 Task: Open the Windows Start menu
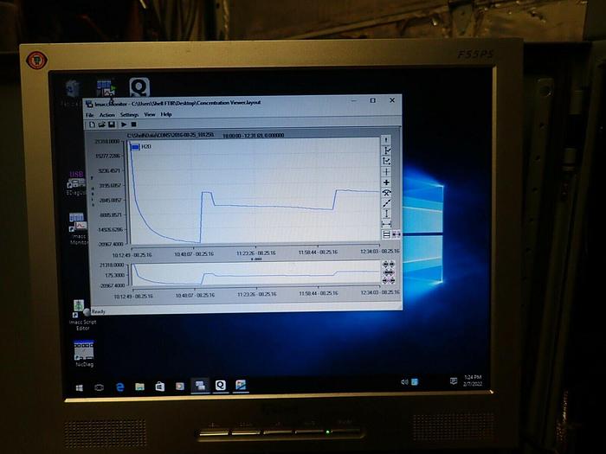80,387
